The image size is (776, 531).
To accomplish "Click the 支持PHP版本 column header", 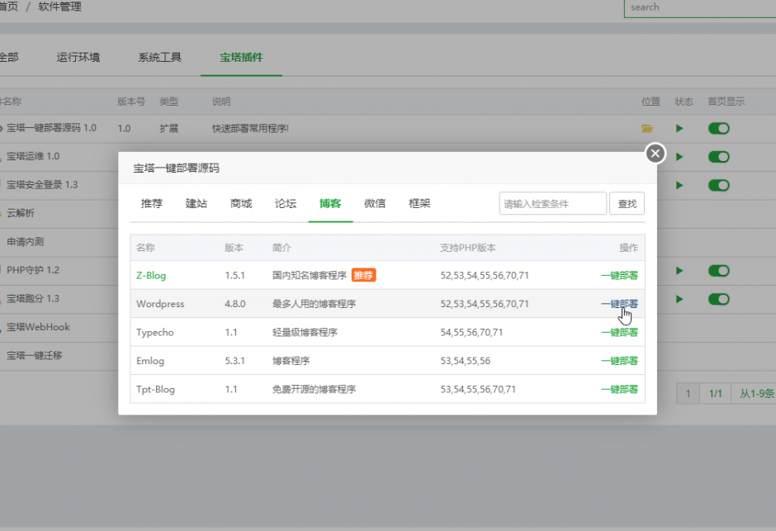I will pyautogui.click(x=468, y=248).
